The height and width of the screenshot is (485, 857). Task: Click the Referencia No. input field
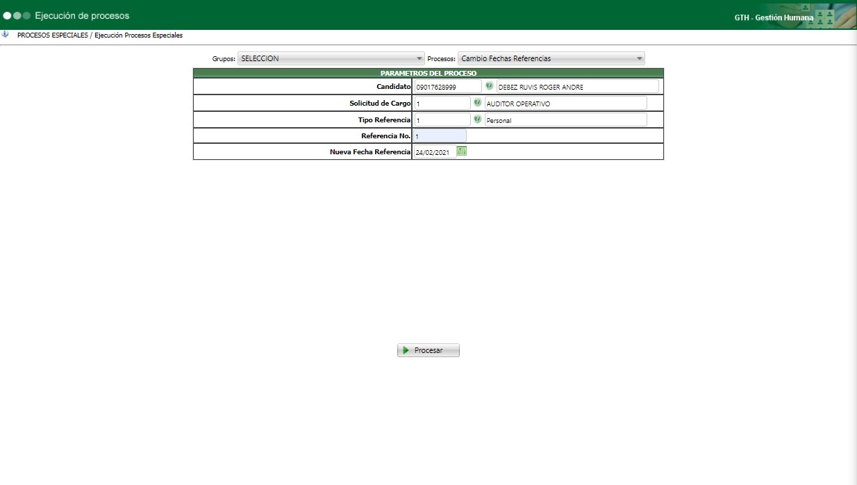tap(440, 135)
